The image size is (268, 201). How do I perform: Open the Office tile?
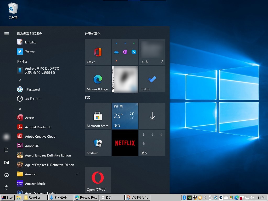tap(98, 52)
